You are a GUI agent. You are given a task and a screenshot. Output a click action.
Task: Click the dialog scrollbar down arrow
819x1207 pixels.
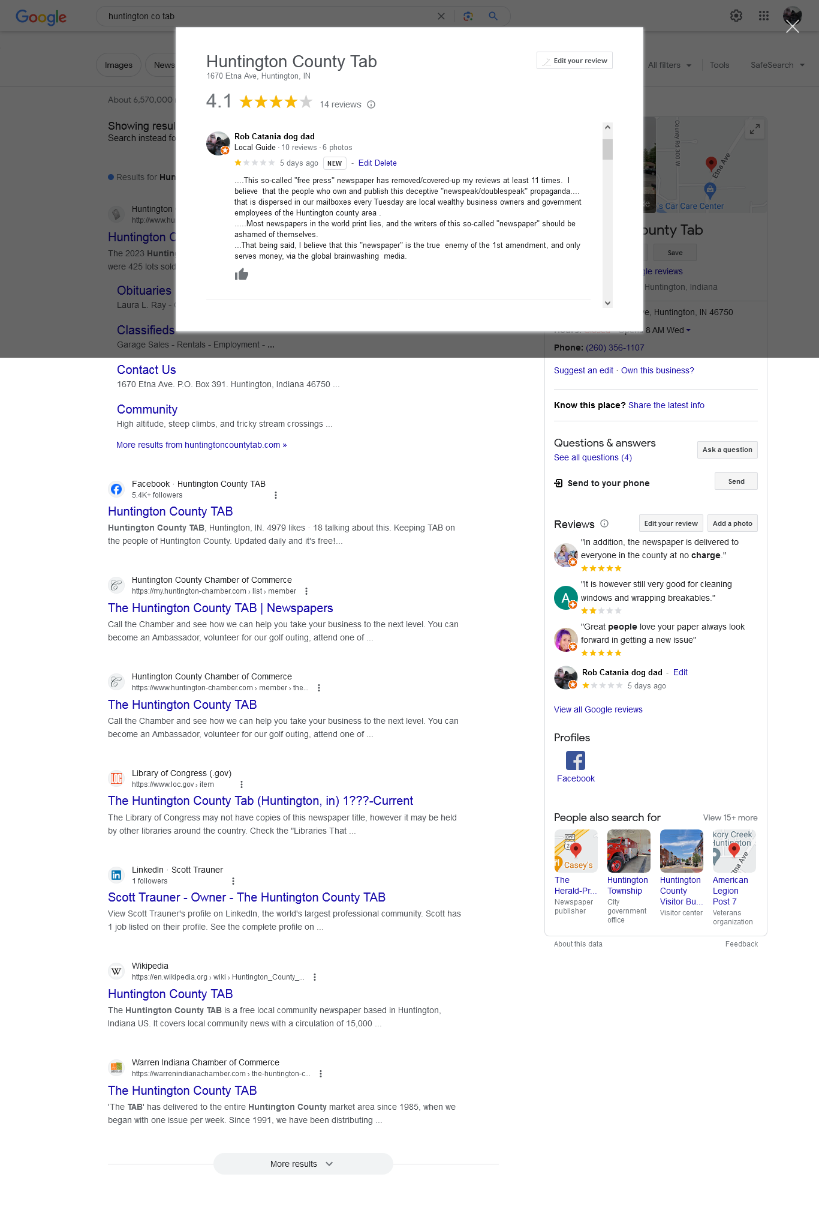[x=607, y=303]
